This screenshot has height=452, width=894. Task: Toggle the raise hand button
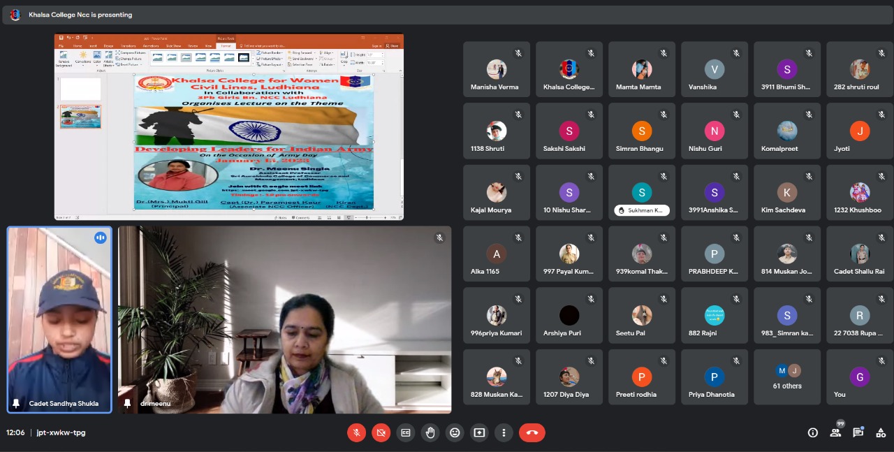430,432
